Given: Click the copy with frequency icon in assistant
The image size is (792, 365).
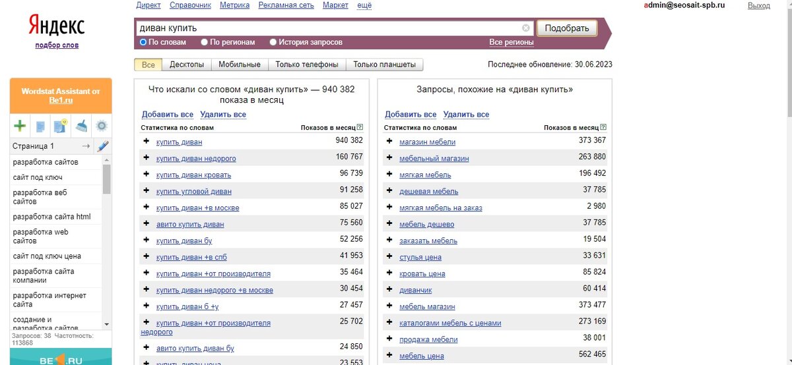Looking at the screenshot, I should coord(61,126).
